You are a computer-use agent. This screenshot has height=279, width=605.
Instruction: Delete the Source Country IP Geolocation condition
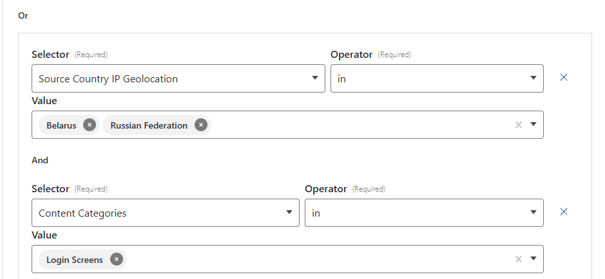coord(564,77)
